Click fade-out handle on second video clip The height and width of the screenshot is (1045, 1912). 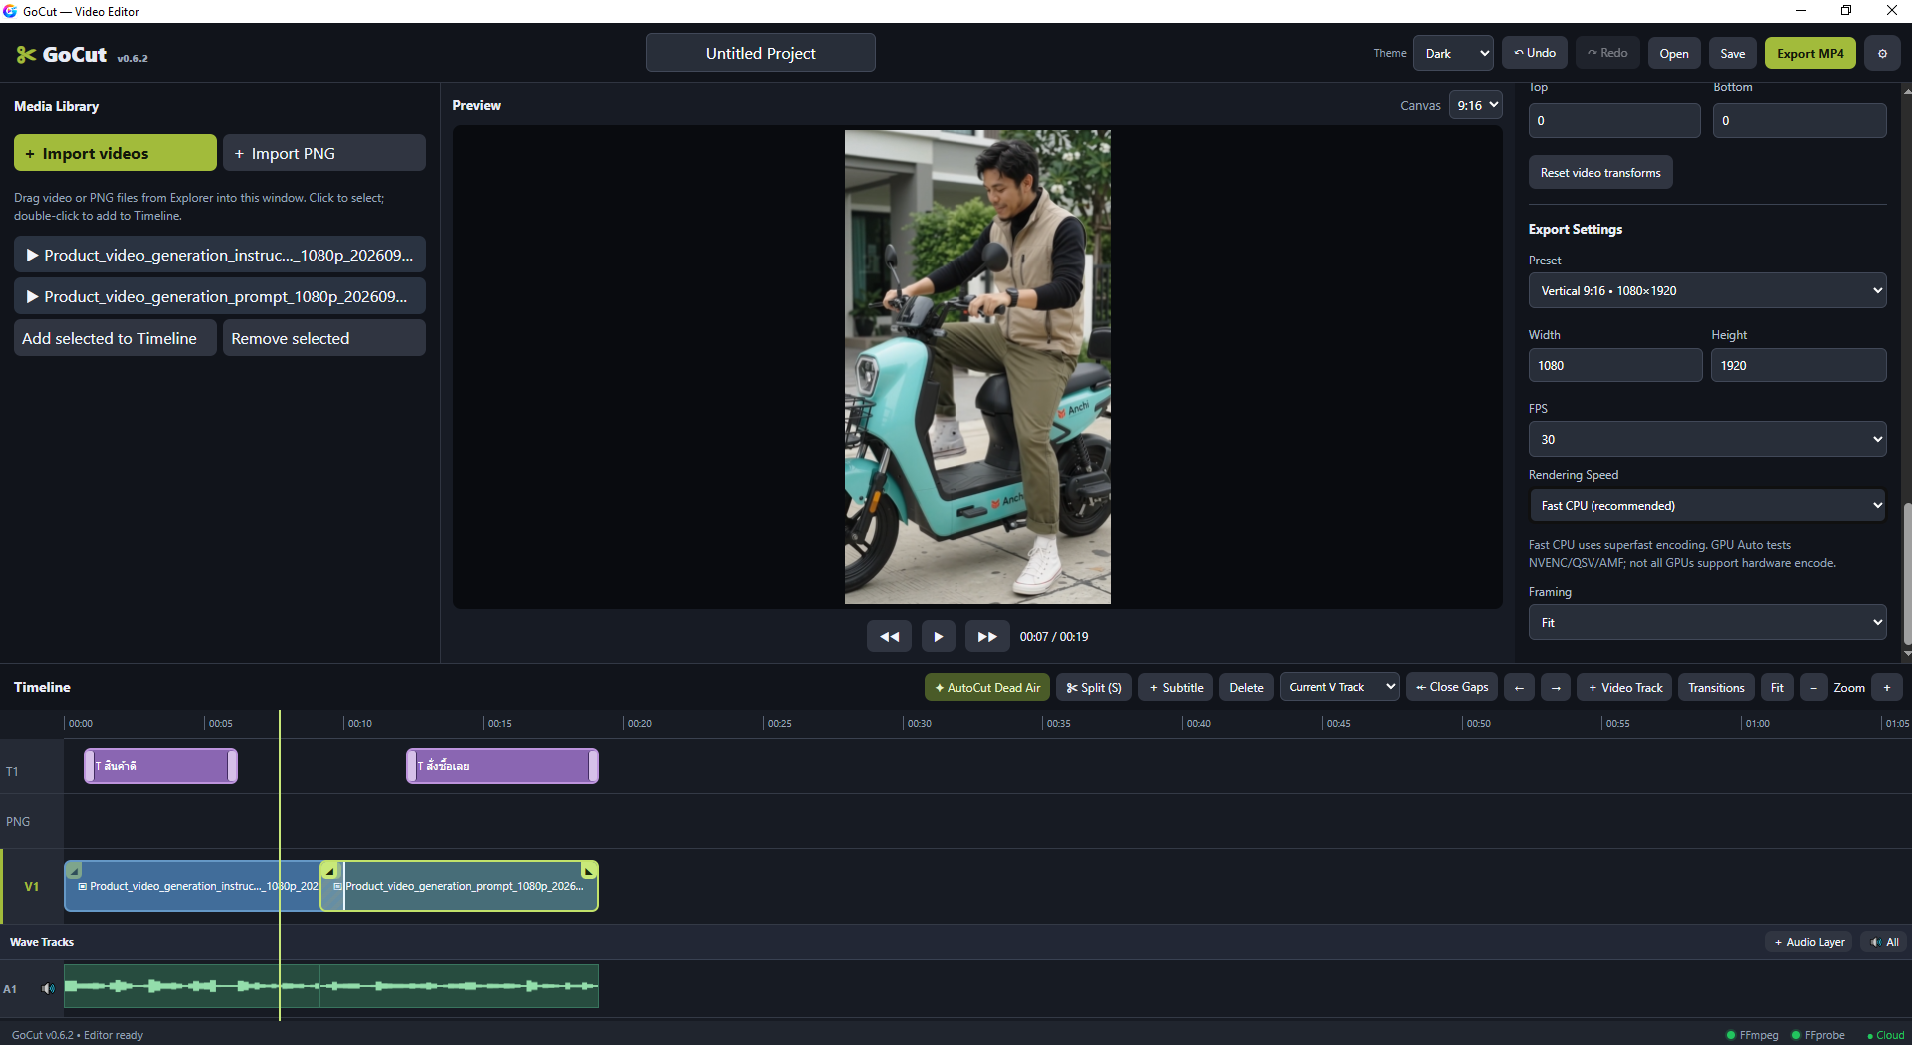click(x=589, y=870)
